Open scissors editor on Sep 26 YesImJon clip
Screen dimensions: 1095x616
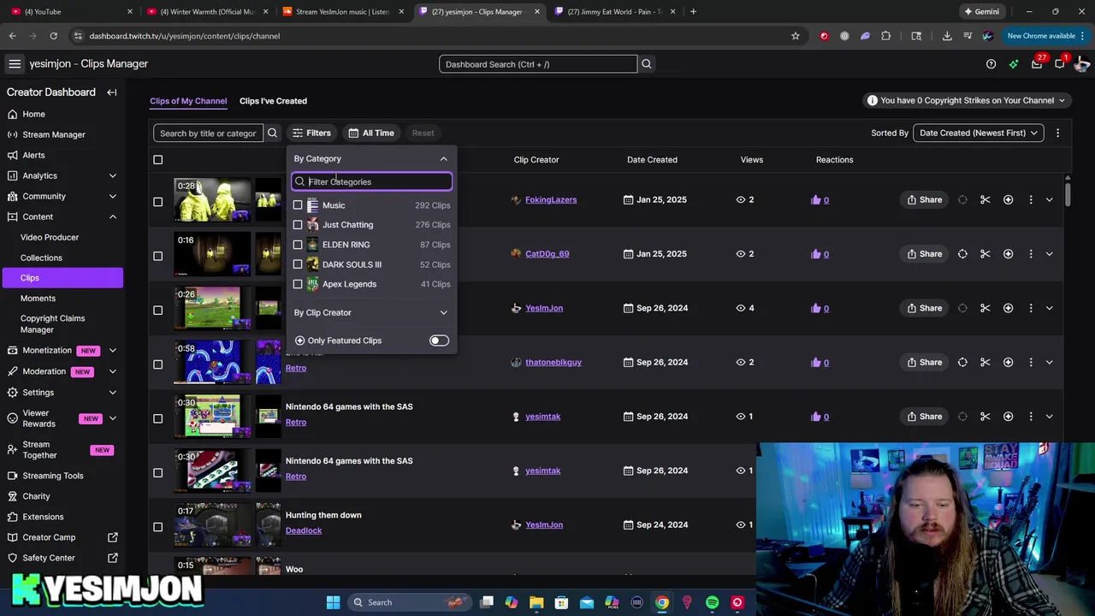click(x=985, y=308)
